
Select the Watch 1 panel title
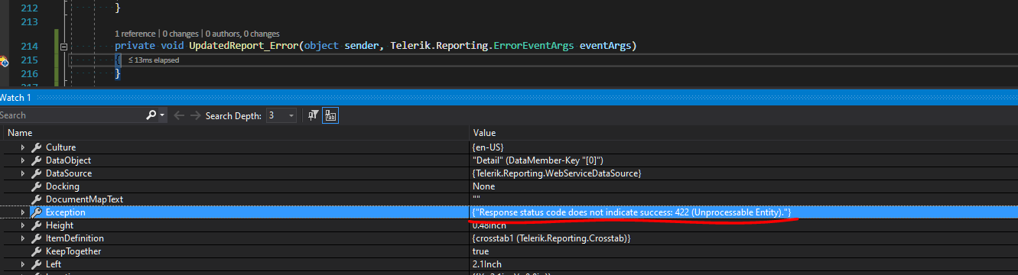point(15,97)
